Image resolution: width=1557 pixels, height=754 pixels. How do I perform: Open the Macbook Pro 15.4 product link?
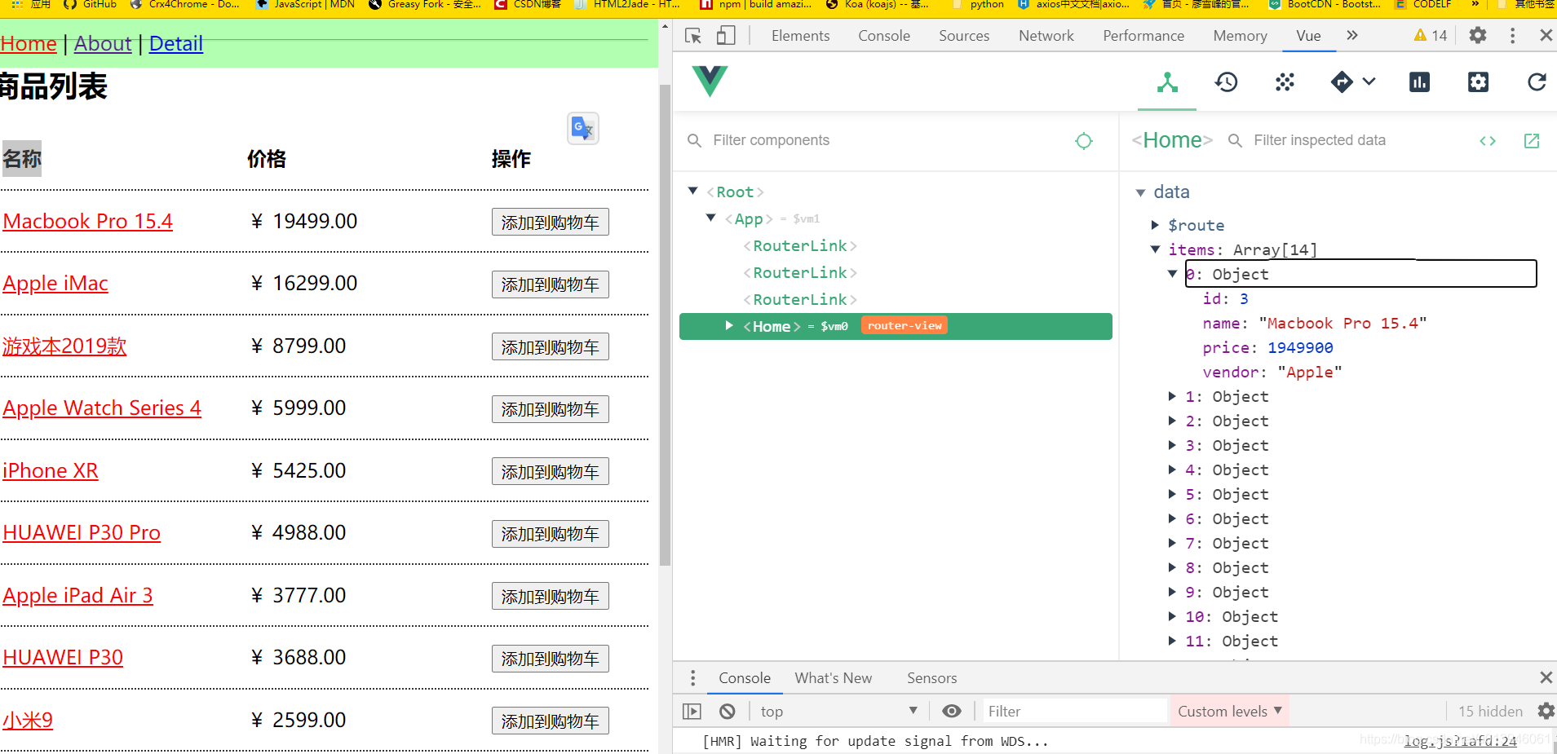(88, 221)
